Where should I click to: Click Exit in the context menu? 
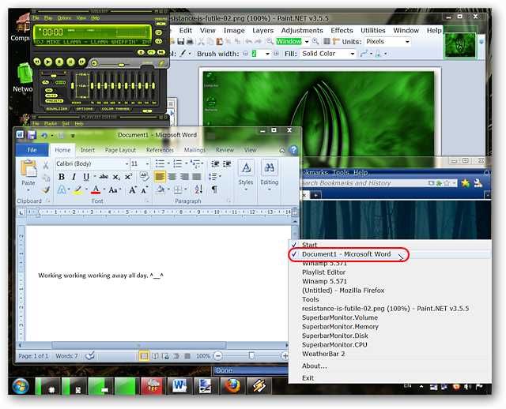pos(390,377)
